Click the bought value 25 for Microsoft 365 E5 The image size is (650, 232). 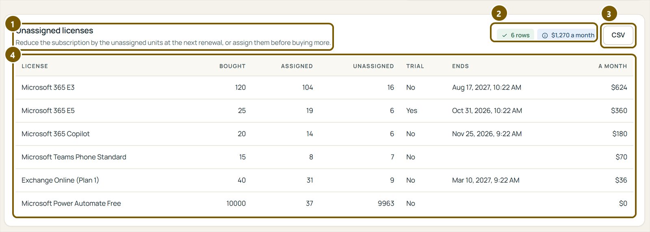[242, 111]
